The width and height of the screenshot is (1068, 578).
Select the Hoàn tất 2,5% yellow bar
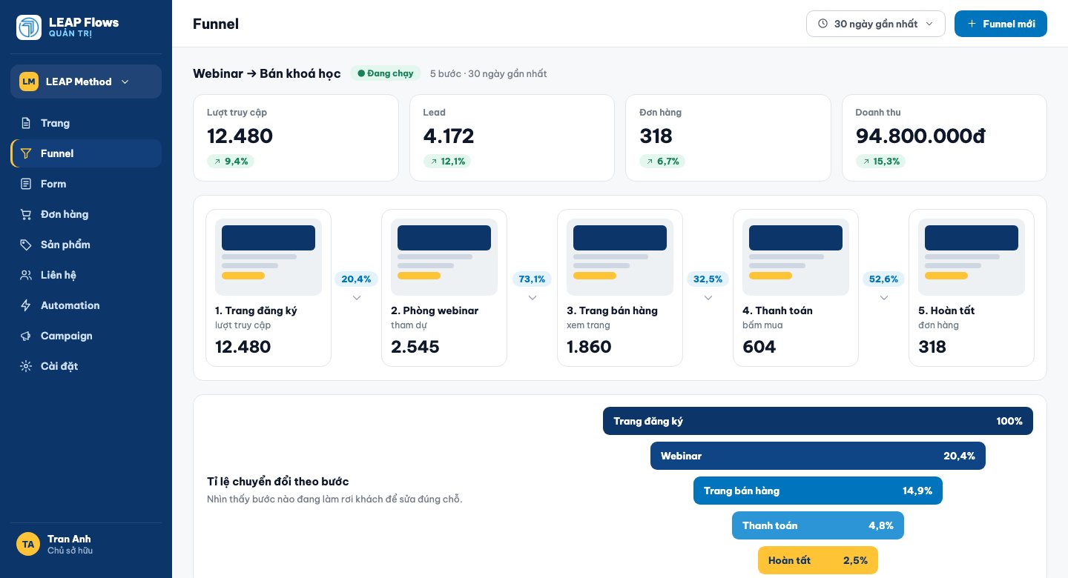[818, 560]
